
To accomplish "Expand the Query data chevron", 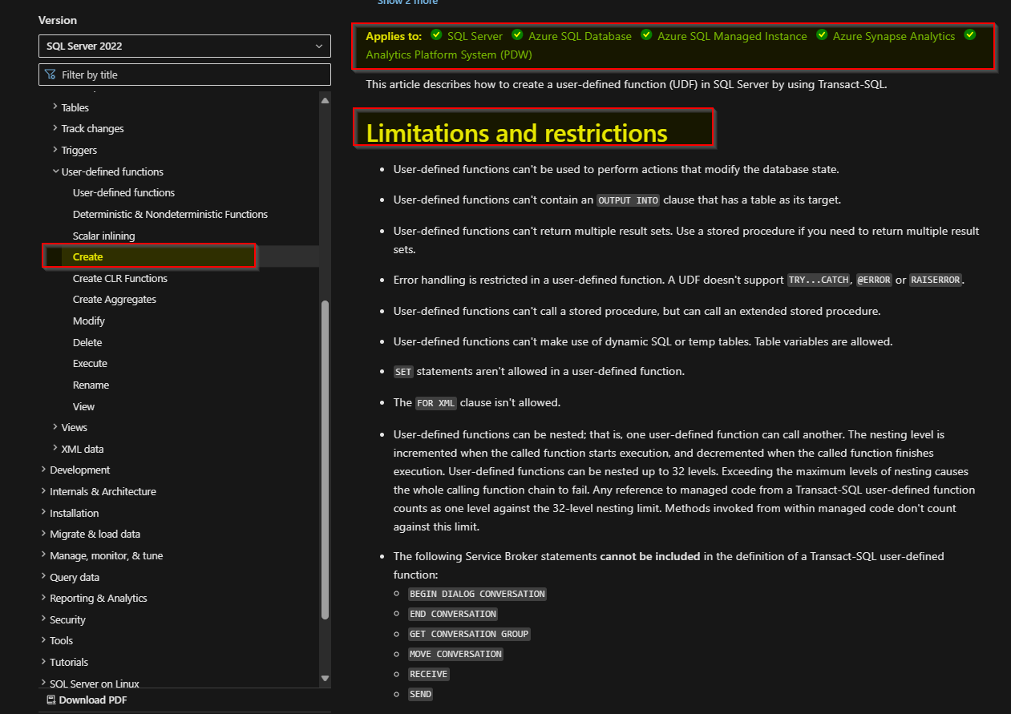I will tap(43, 577).
